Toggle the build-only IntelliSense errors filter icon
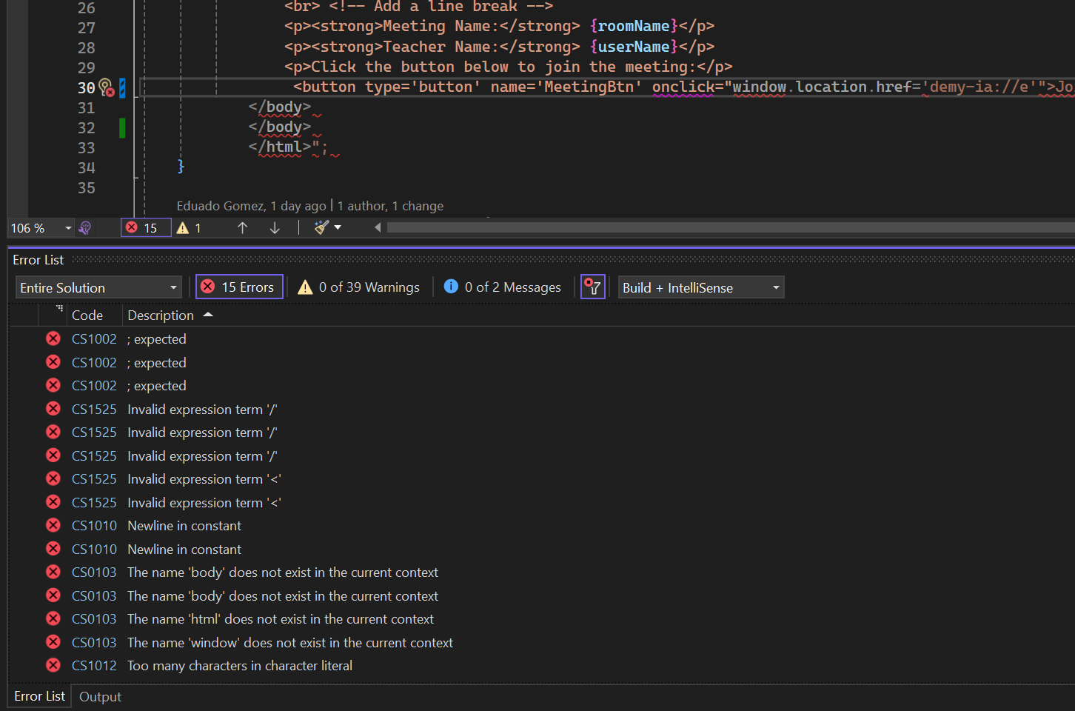The width and height of the screenshot is (1075, 711). (x=592, y=287)
